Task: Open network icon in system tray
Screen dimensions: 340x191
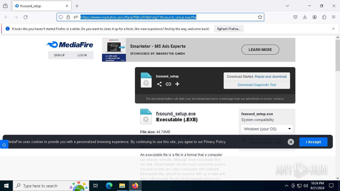Action: [299, 186]
